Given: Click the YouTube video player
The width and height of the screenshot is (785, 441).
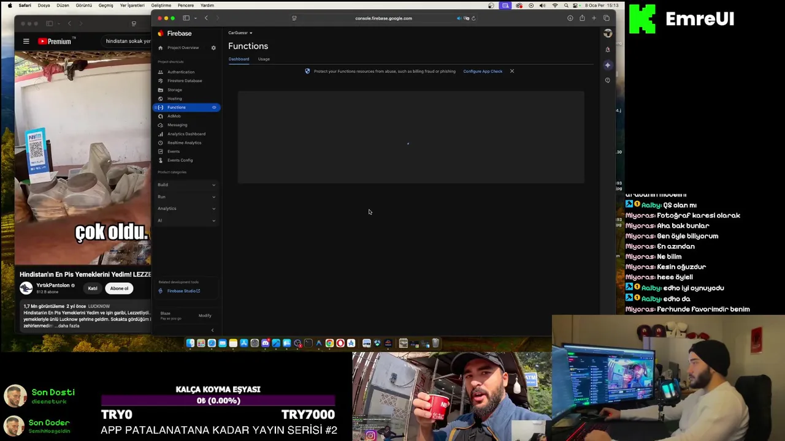Looking at the screenshot, I should coord(83,158).
